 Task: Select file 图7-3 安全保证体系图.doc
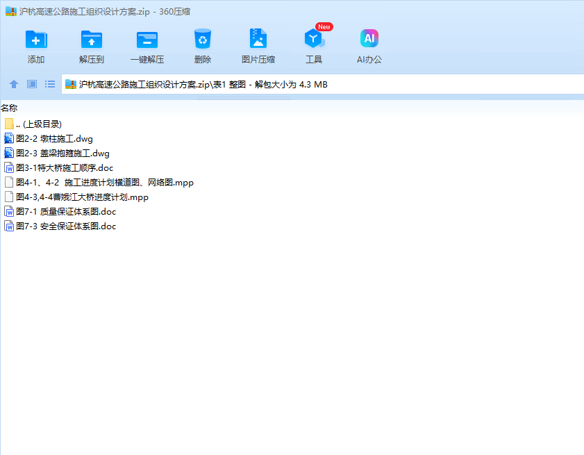pos(60,226)
